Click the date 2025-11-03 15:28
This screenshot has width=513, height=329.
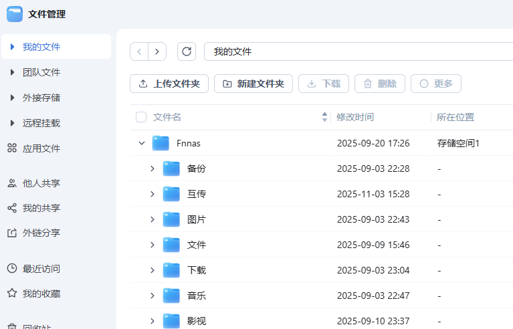click(x=373, y=194)
